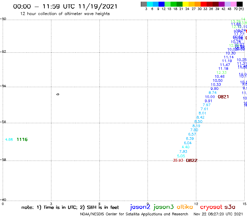Click the 0822 time stamp label
The image size is (247, 217).
192,161
